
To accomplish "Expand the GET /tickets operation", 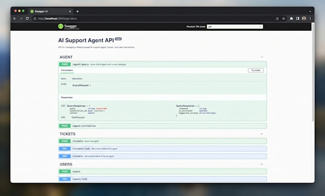I will [x=162, y=156].
